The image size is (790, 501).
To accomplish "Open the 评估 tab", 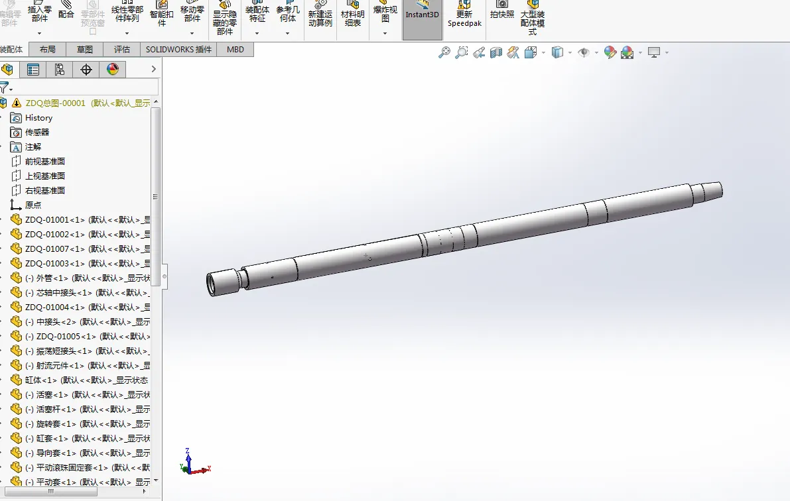I will coord(121,49).
